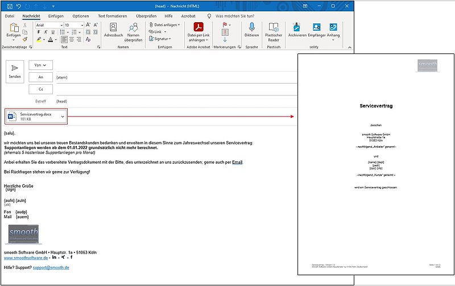
Task: Open the www.smoothsoftware.de link
Action: pos(26,258)
